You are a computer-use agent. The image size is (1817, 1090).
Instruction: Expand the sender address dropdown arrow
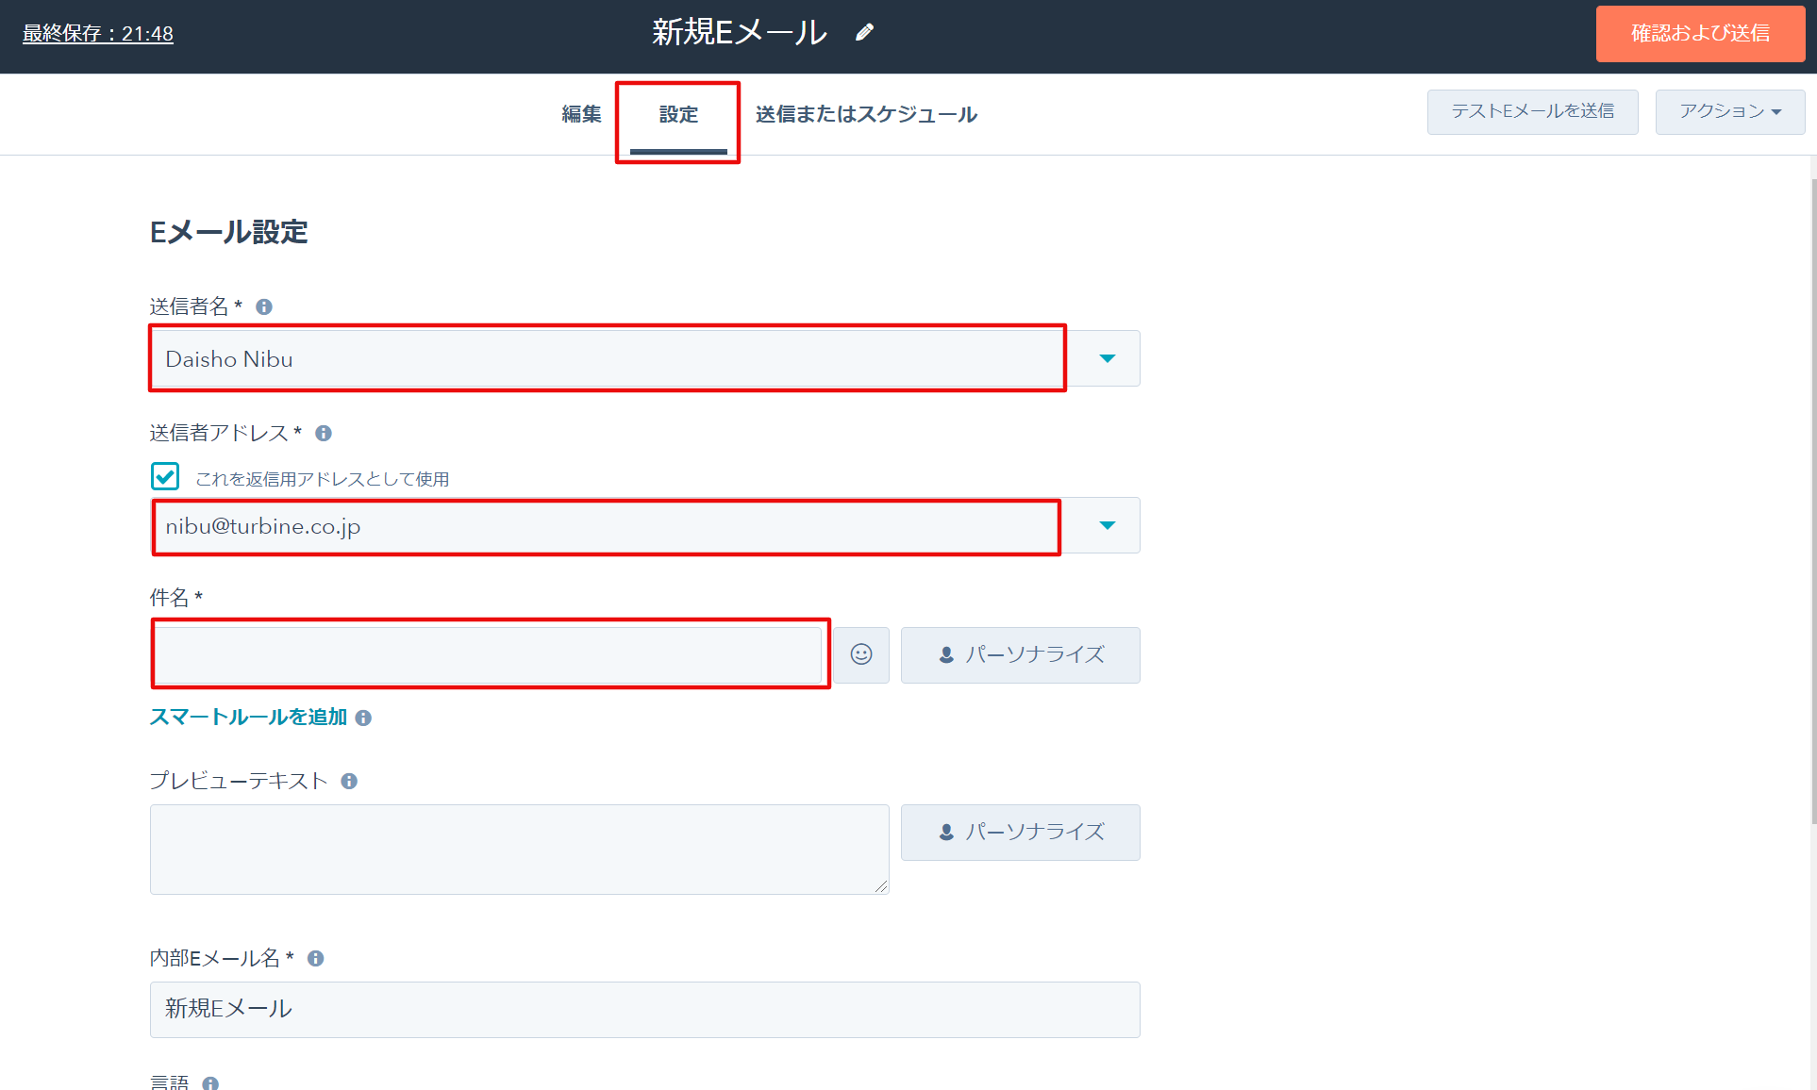(1107, 525)
